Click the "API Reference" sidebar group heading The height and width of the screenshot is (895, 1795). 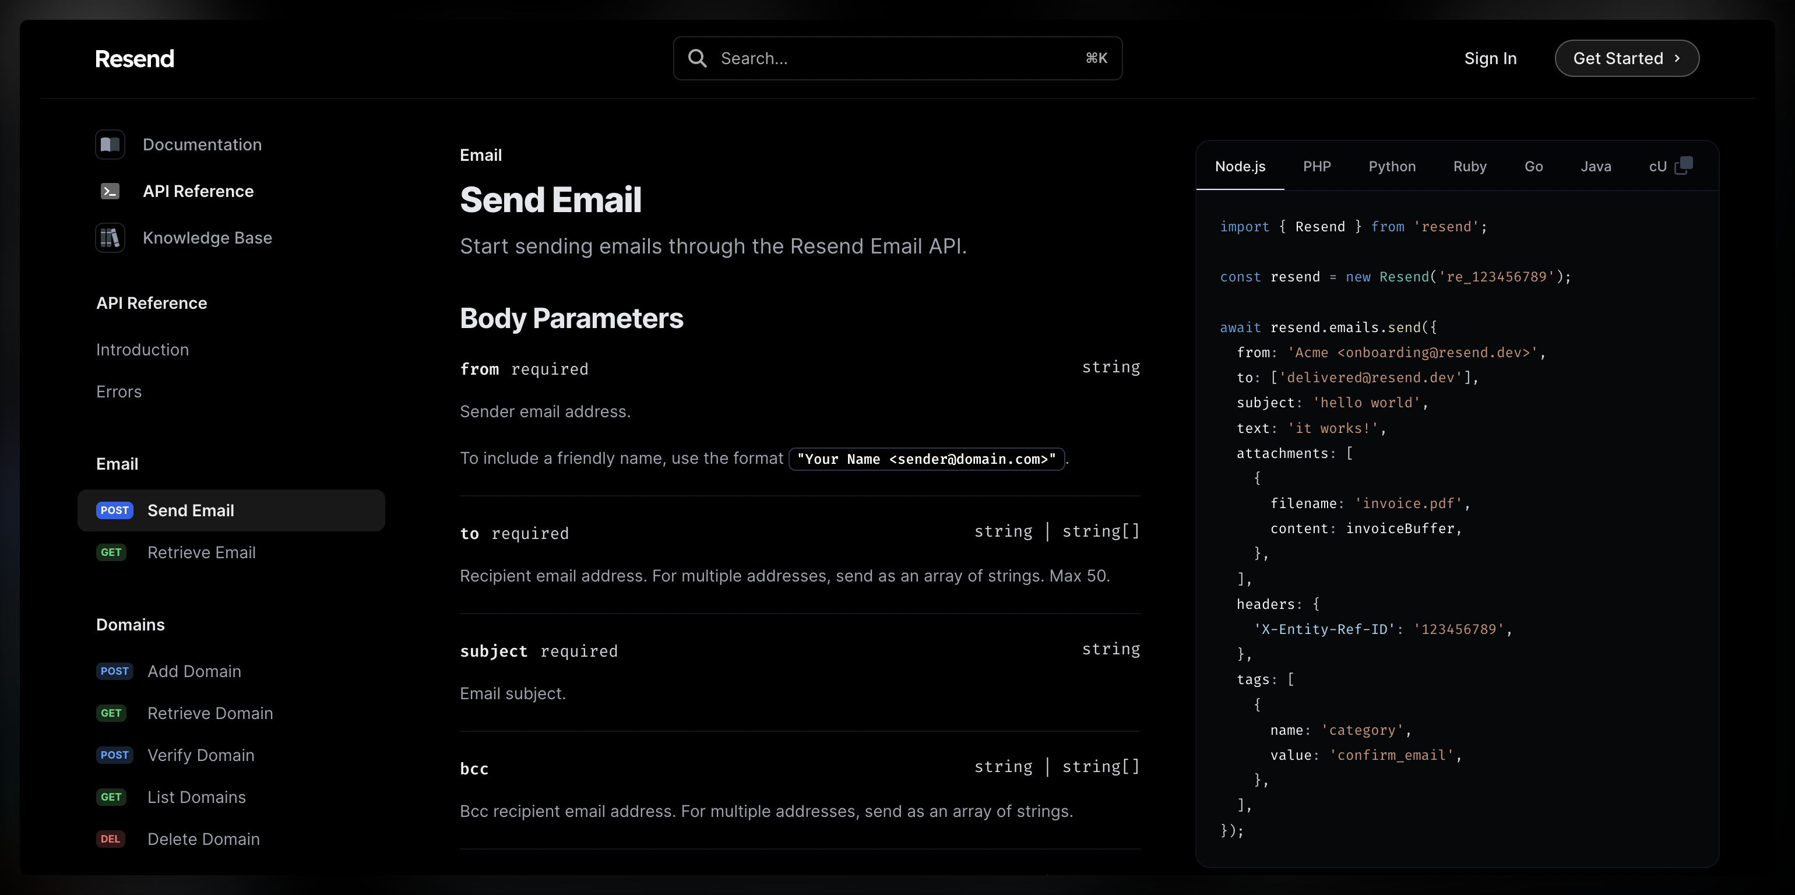click(x=151, y=303)
